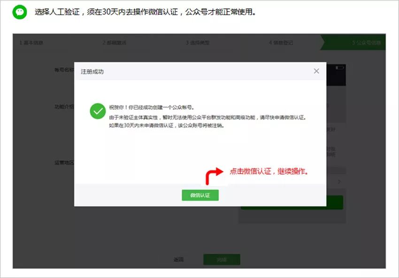This screenshot has height=278, width=399.
Task: Select the 2 邮箱激活 step
Action: [114, 43]
